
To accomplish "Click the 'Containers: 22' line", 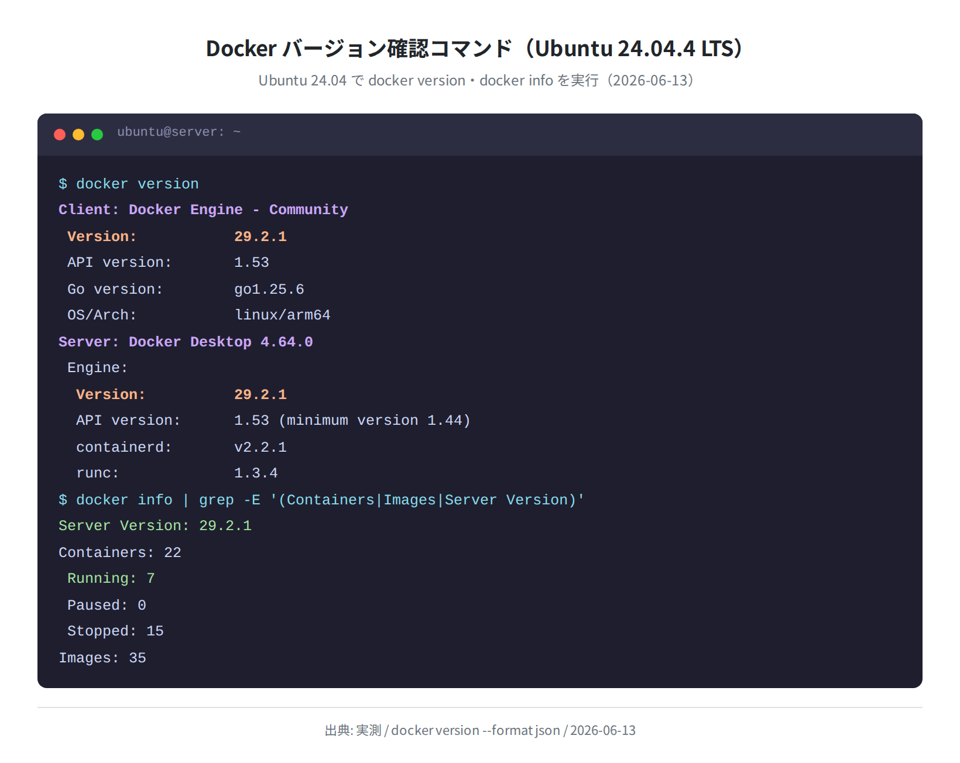I will (x=120, y=552).
